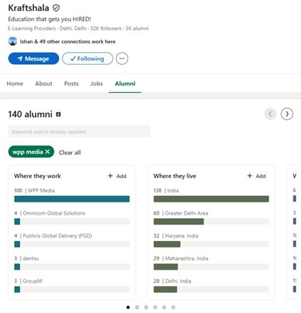Open the Jobs tab
Image resolution: width=301 pixels, height=313 pixels.
(x=97, y=83)
